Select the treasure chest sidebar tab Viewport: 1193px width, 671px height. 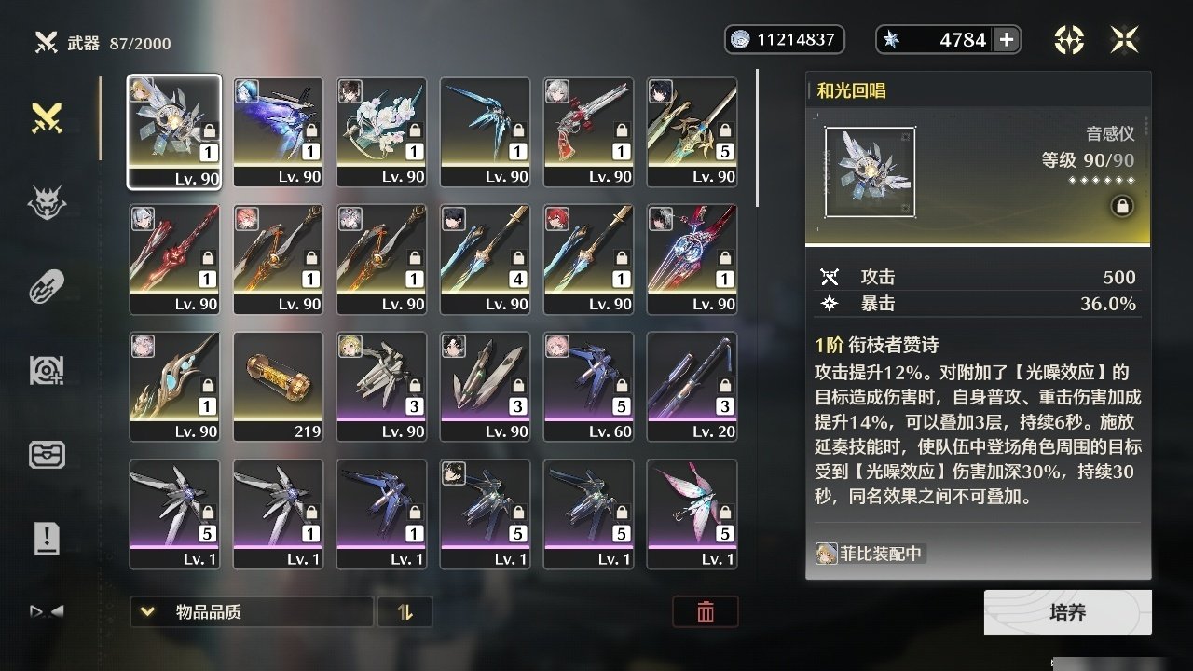coord(47,455)
